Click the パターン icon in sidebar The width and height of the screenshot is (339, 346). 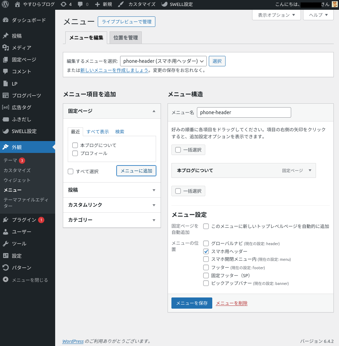[x=6, y=267]
